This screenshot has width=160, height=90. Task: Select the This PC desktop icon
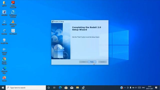[x=4, y=22]
